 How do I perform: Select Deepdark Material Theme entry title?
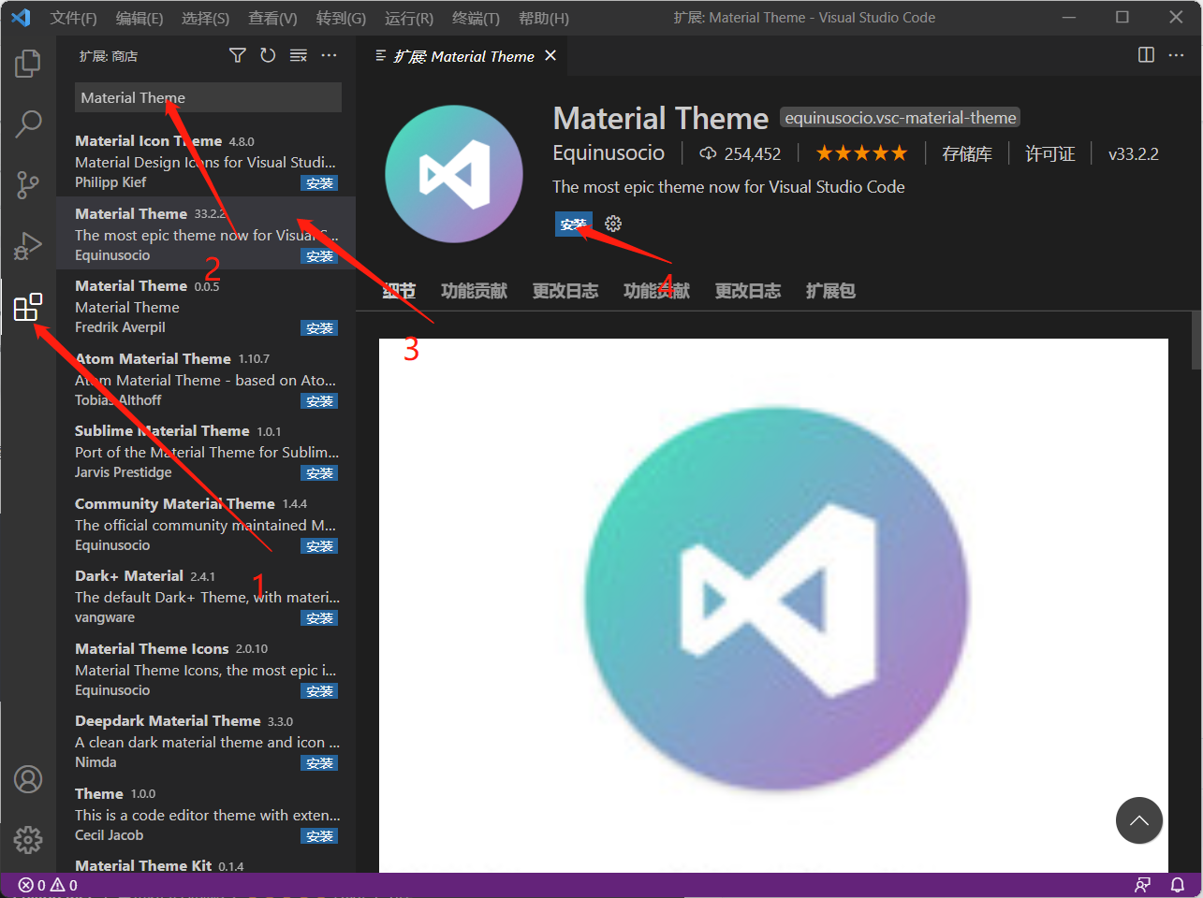click(168, 721)
